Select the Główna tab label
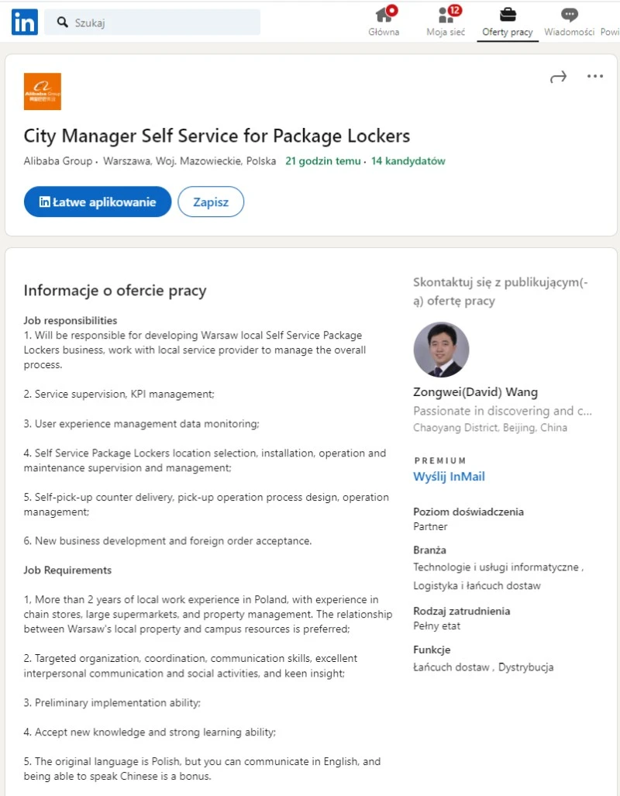This screenshot has height=796, width=620. pyautogui.click(x=384, y=32)
